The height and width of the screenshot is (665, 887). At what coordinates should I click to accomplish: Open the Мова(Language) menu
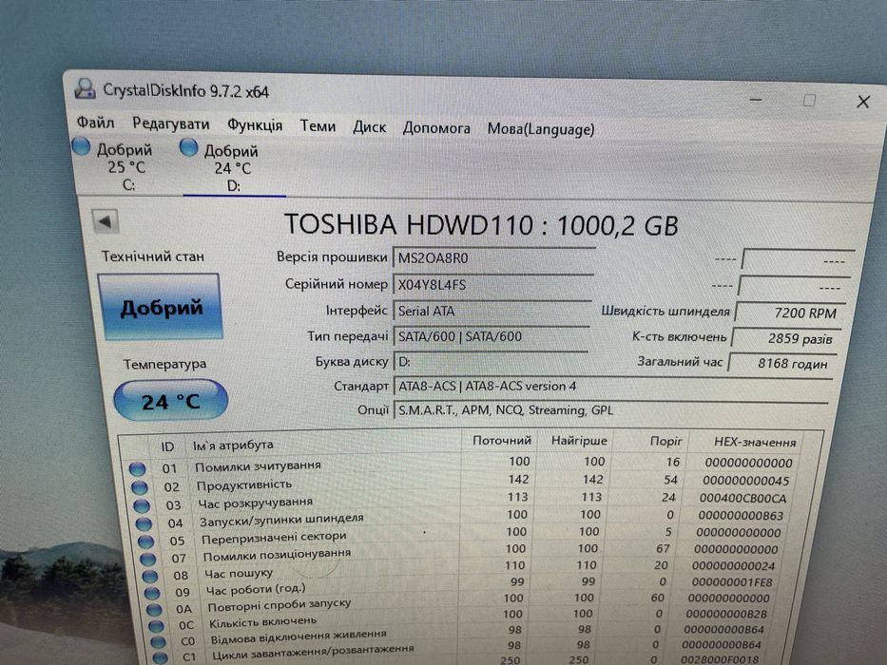click(541, 129)
